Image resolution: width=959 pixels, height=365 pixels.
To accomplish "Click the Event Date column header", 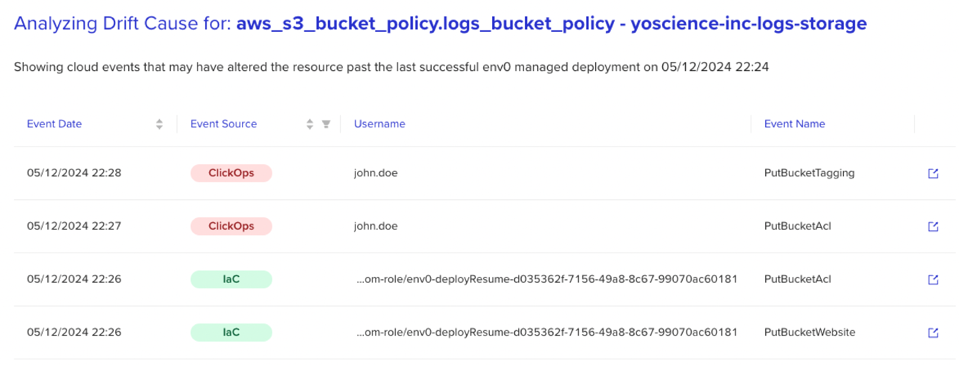I will tap(54, 124).
